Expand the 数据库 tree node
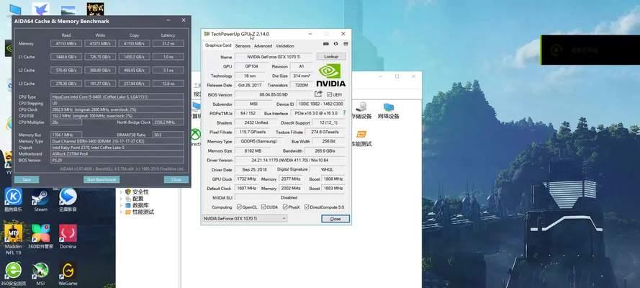The height and width of the screenshot is (288, 640). [121, 205]
